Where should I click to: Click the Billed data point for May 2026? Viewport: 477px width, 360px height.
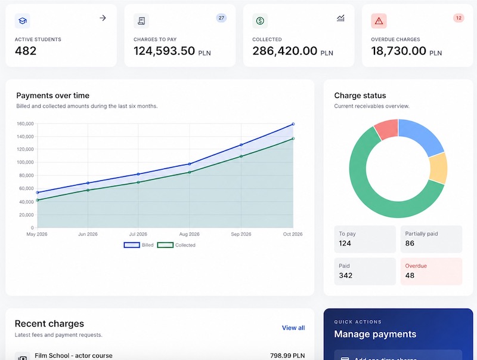tap(38, 192)
